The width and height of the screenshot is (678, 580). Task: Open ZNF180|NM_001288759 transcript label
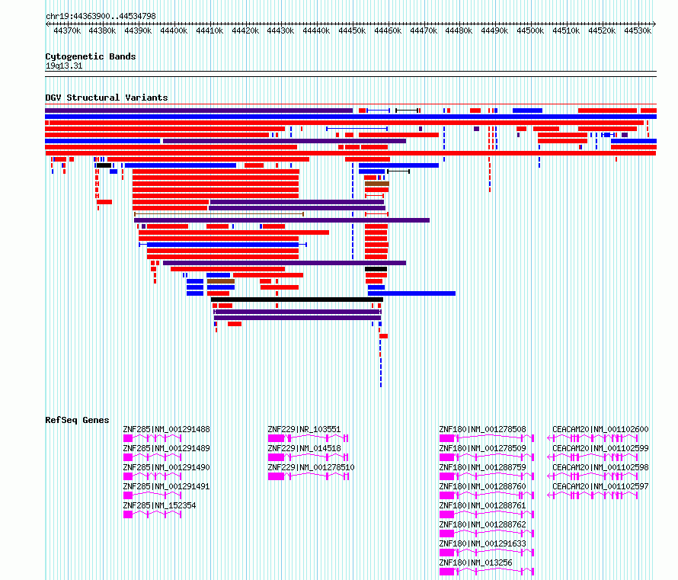pyautogui.click(x=482, y=467)
